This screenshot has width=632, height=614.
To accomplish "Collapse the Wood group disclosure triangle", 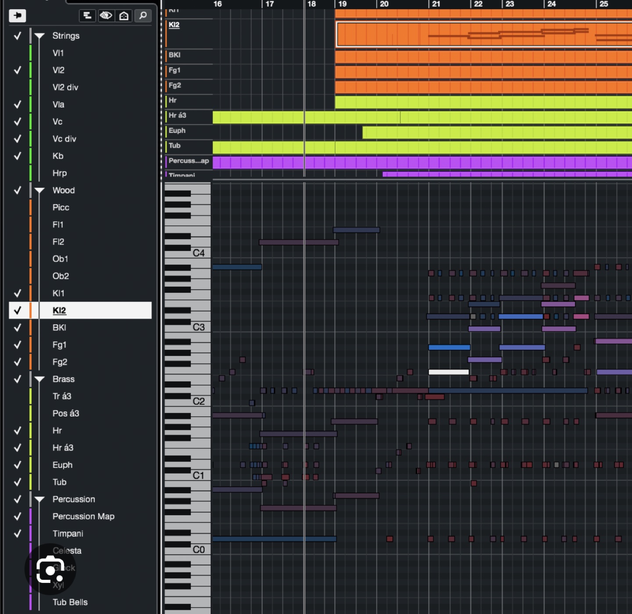I will point(40,190).
